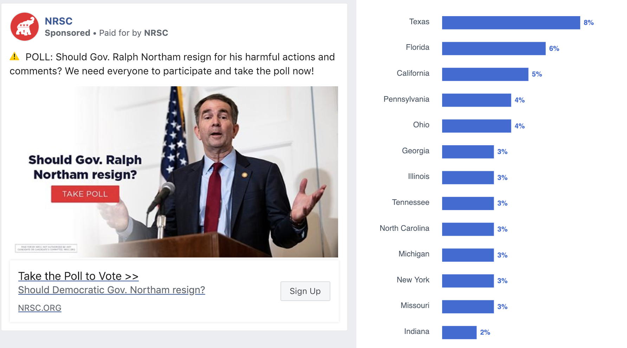Click the North Carolina state label

tap(404, 228)
